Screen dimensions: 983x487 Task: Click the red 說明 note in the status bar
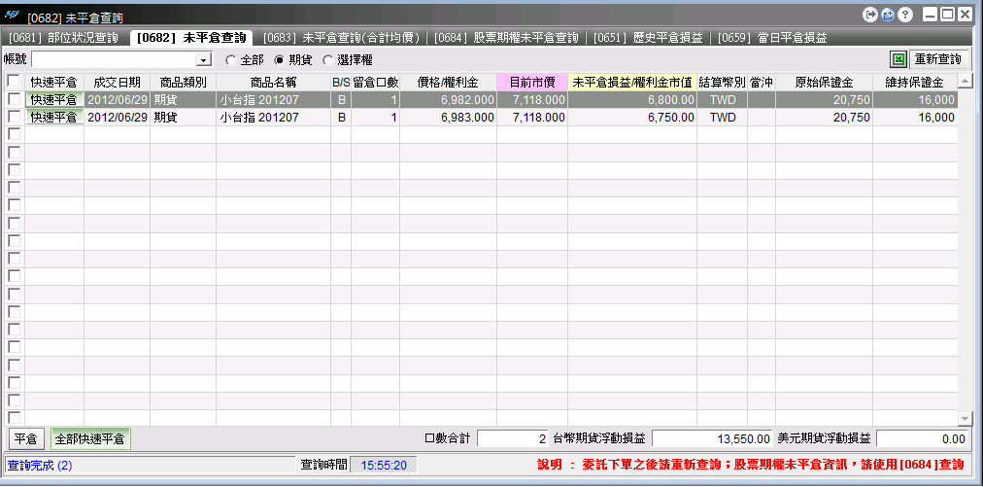tap(751, 465)
